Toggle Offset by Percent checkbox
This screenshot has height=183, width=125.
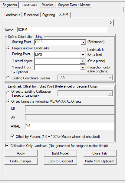[x=12, y=136]
